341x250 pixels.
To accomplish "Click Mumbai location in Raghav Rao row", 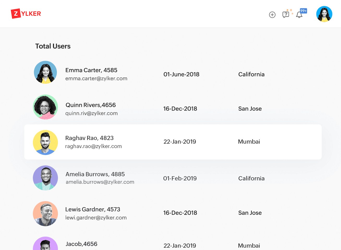I will pyautogui.click(x=249, y=142).
